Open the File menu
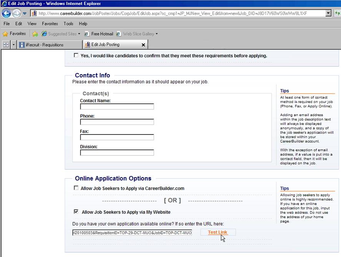The height and width of the screenshot is (257, 341). pyautogui.click(x=7, y=23)
